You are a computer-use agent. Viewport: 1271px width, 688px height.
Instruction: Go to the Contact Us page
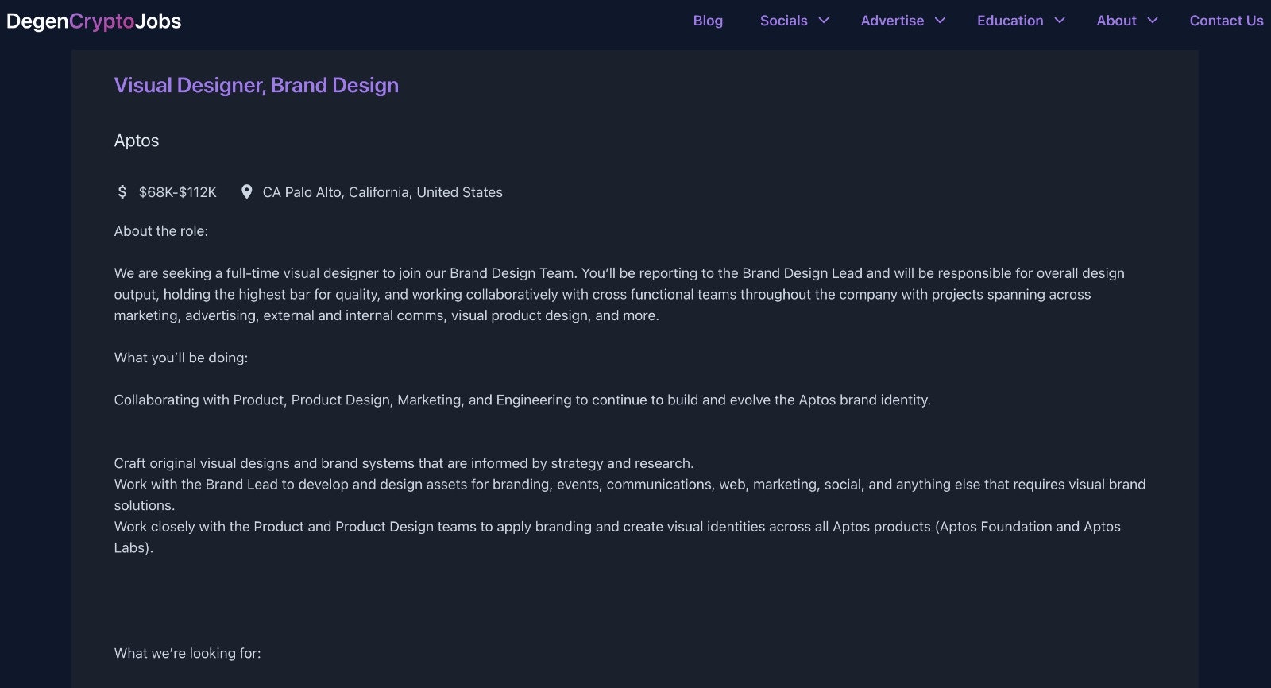click(1226, 21)
